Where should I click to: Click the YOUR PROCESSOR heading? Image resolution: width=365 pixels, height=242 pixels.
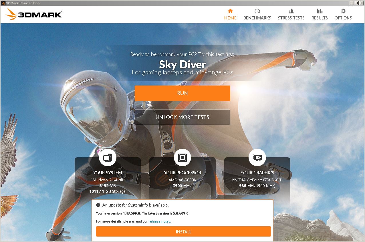(x=182, y=173)
